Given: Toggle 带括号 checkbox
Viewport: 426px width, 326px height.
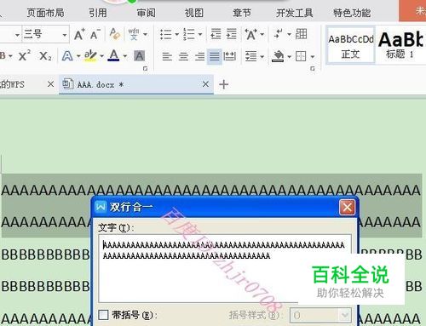Looking at the screenshot, I should point(103,315).
